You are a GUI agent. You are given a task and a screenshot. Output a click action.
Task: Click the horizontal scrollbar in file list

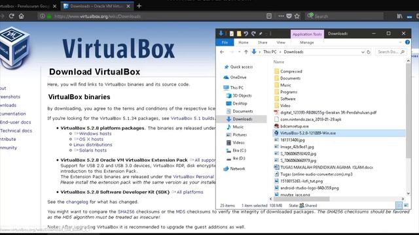[x=301, y=199]
